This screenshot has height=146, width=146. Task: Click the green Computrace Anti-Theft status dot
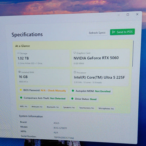(21, 98)
